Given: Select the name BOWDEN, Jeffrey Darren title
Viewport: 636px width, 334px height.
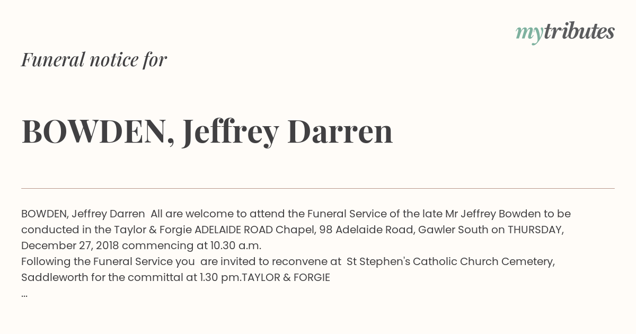Looking at the screenshot, I should click(x=207, y=132).
